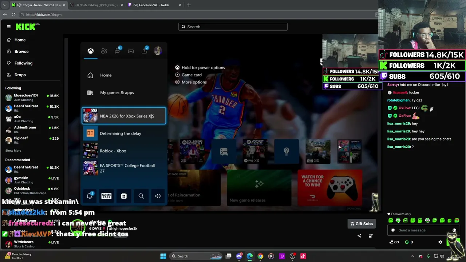Show hidden system tray icons
466x262 pixels.
point(413,256)
